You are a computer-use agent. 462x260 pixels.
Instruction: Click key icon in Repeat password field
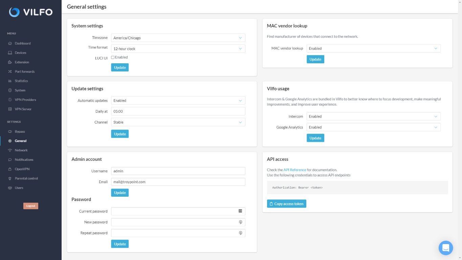pyautogui.click(x=240, y=233)
